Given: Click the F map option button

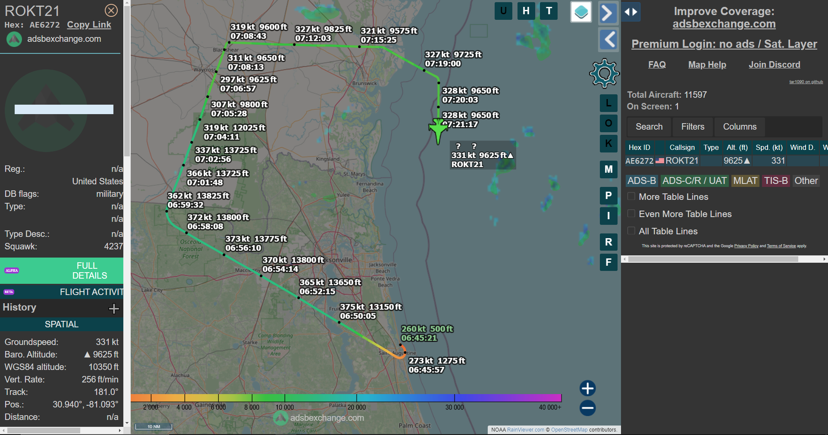Looking at the screenshot, I should click(x=608, y=262).
